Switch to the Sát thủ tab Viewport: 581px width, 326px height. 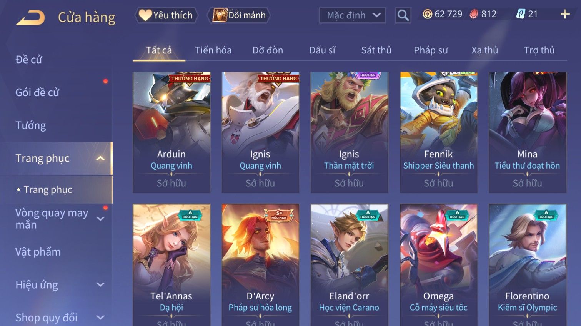click(x=376, y=50)
